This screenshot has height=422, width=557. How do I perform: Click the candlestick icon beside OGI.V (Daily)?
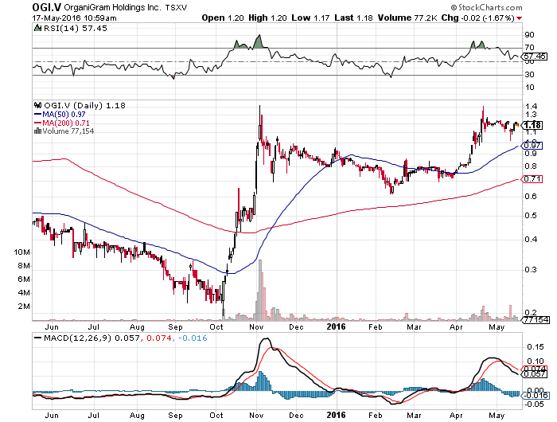[37, 106]
